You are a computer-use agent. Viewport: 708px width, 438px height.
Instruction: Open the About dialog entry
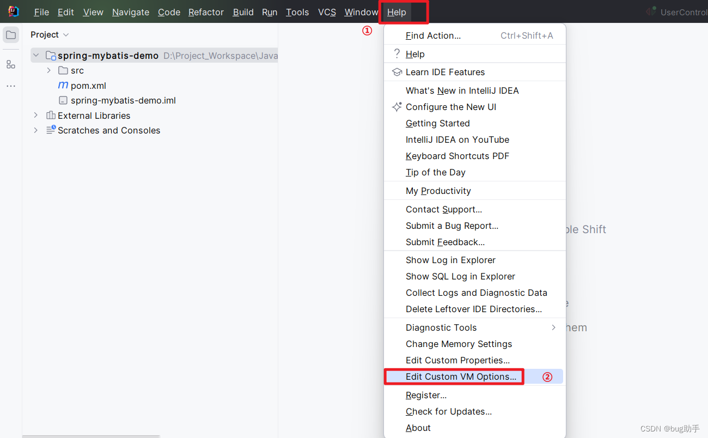[475, 428]
